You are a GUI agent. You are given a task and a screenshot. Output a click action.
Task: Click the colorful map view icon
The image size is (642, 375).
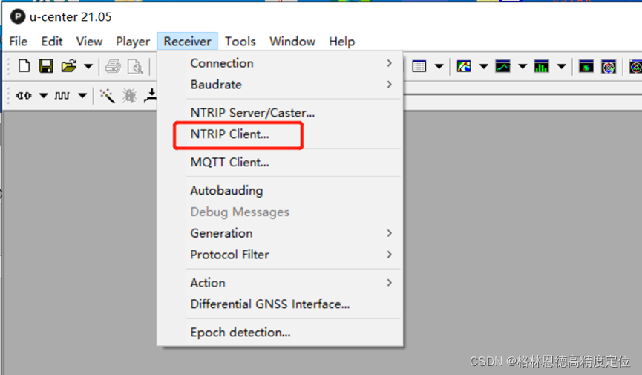pos(464,66)
